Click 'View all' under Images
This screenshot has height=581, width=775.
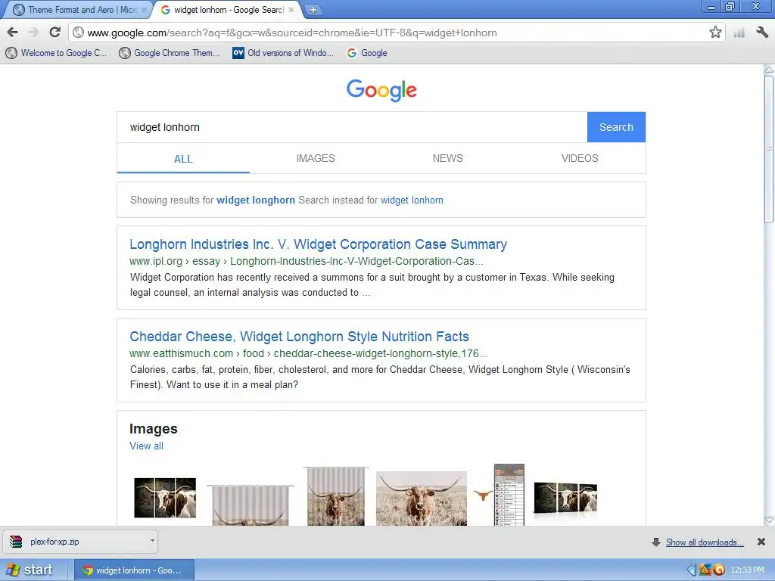point(146,446)
